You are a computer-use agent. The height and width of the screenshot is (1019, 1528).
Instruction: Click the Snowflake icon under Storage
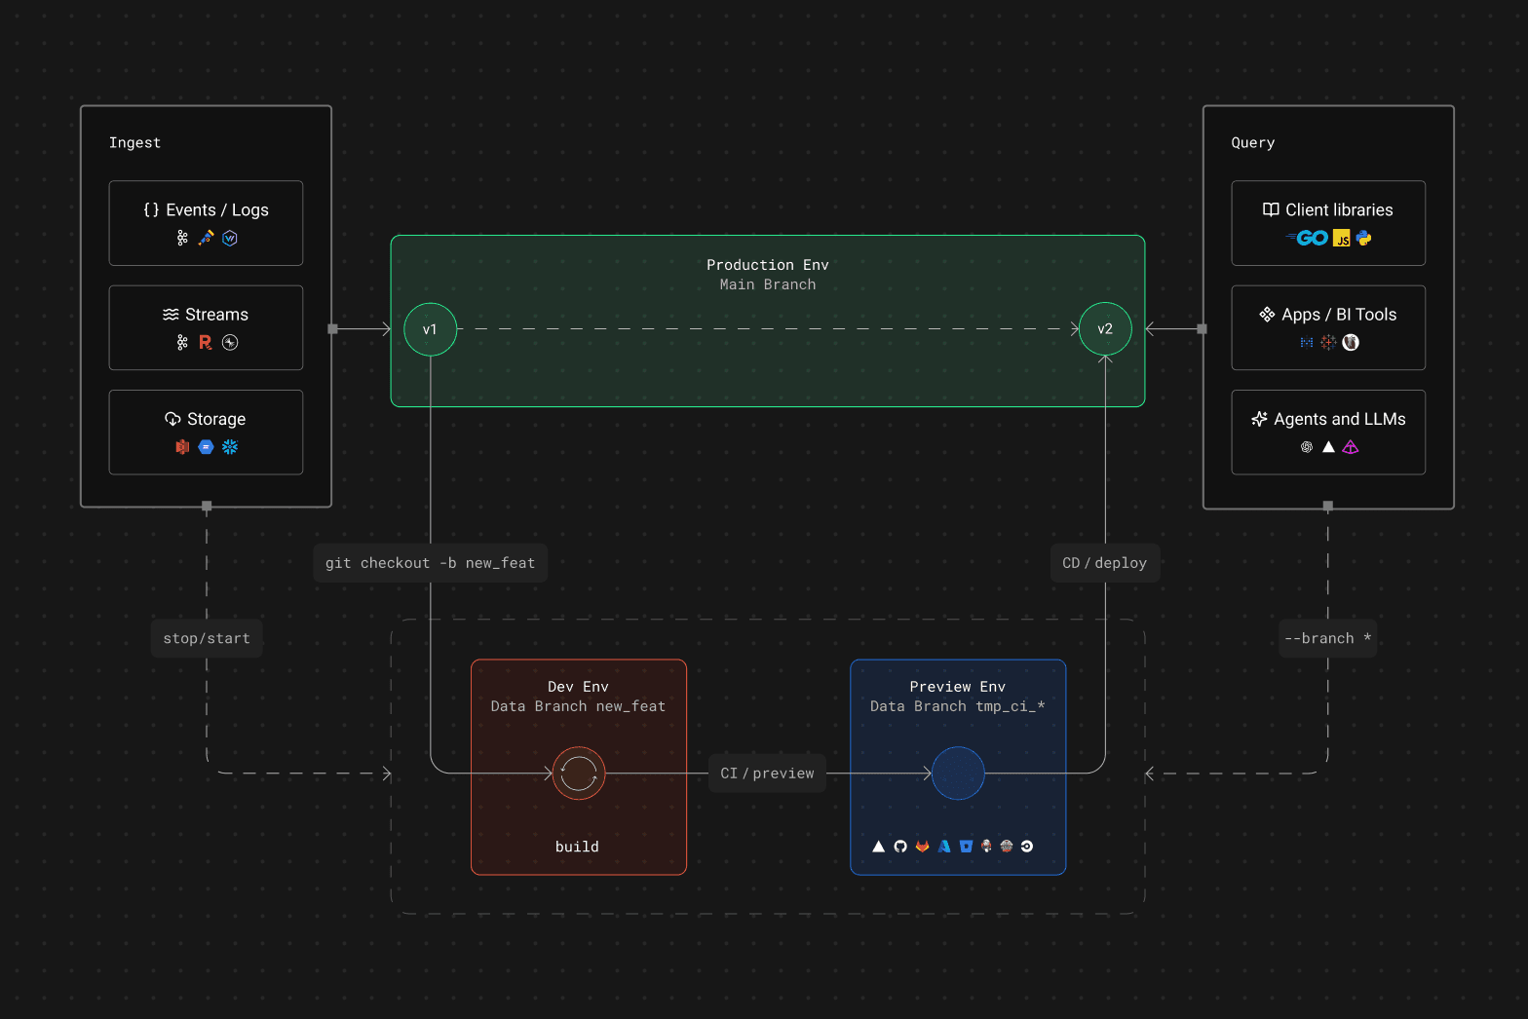(x=230, y=447)
